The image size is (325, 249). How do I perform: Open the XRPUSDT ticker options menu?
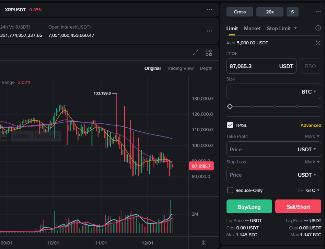209,10
